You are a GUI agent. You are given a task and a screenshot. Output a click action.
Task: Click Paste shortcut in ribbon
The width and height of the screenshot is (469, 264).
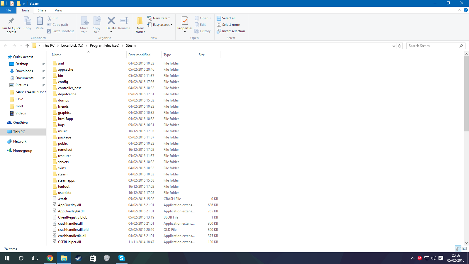61,31
